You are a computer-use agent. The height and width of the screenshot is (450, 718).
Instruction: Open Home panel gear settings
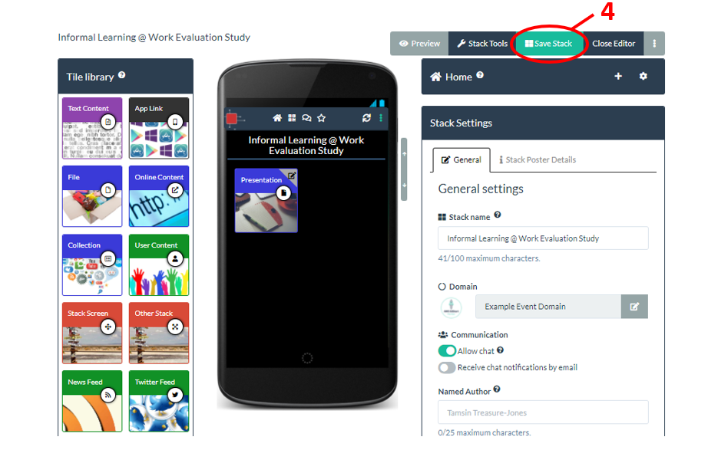coord(643,77)
